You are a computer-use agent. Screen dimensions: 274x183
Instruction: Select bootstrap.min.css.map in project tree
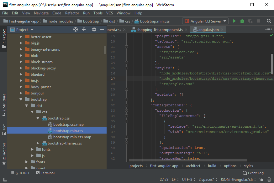(72, 137)
